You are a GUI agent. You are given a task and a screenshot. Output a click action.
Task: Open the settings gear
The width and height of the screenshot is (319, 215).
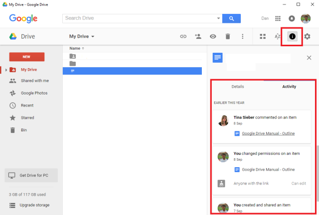[307, 36]
